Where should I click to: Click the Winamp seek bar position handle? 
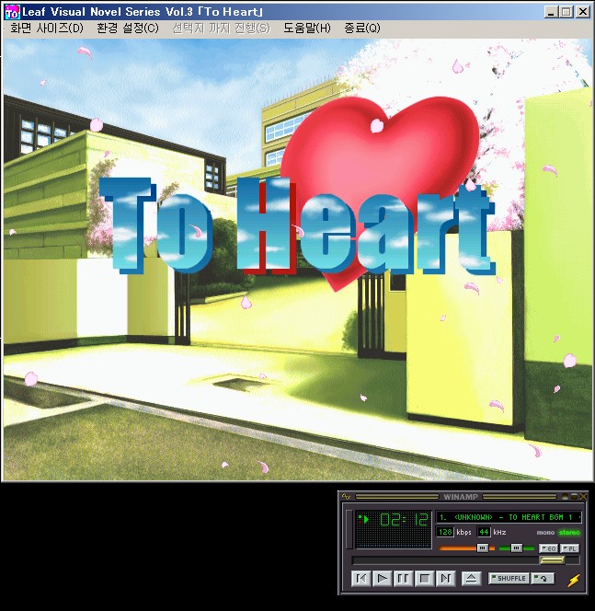(552, 560)
